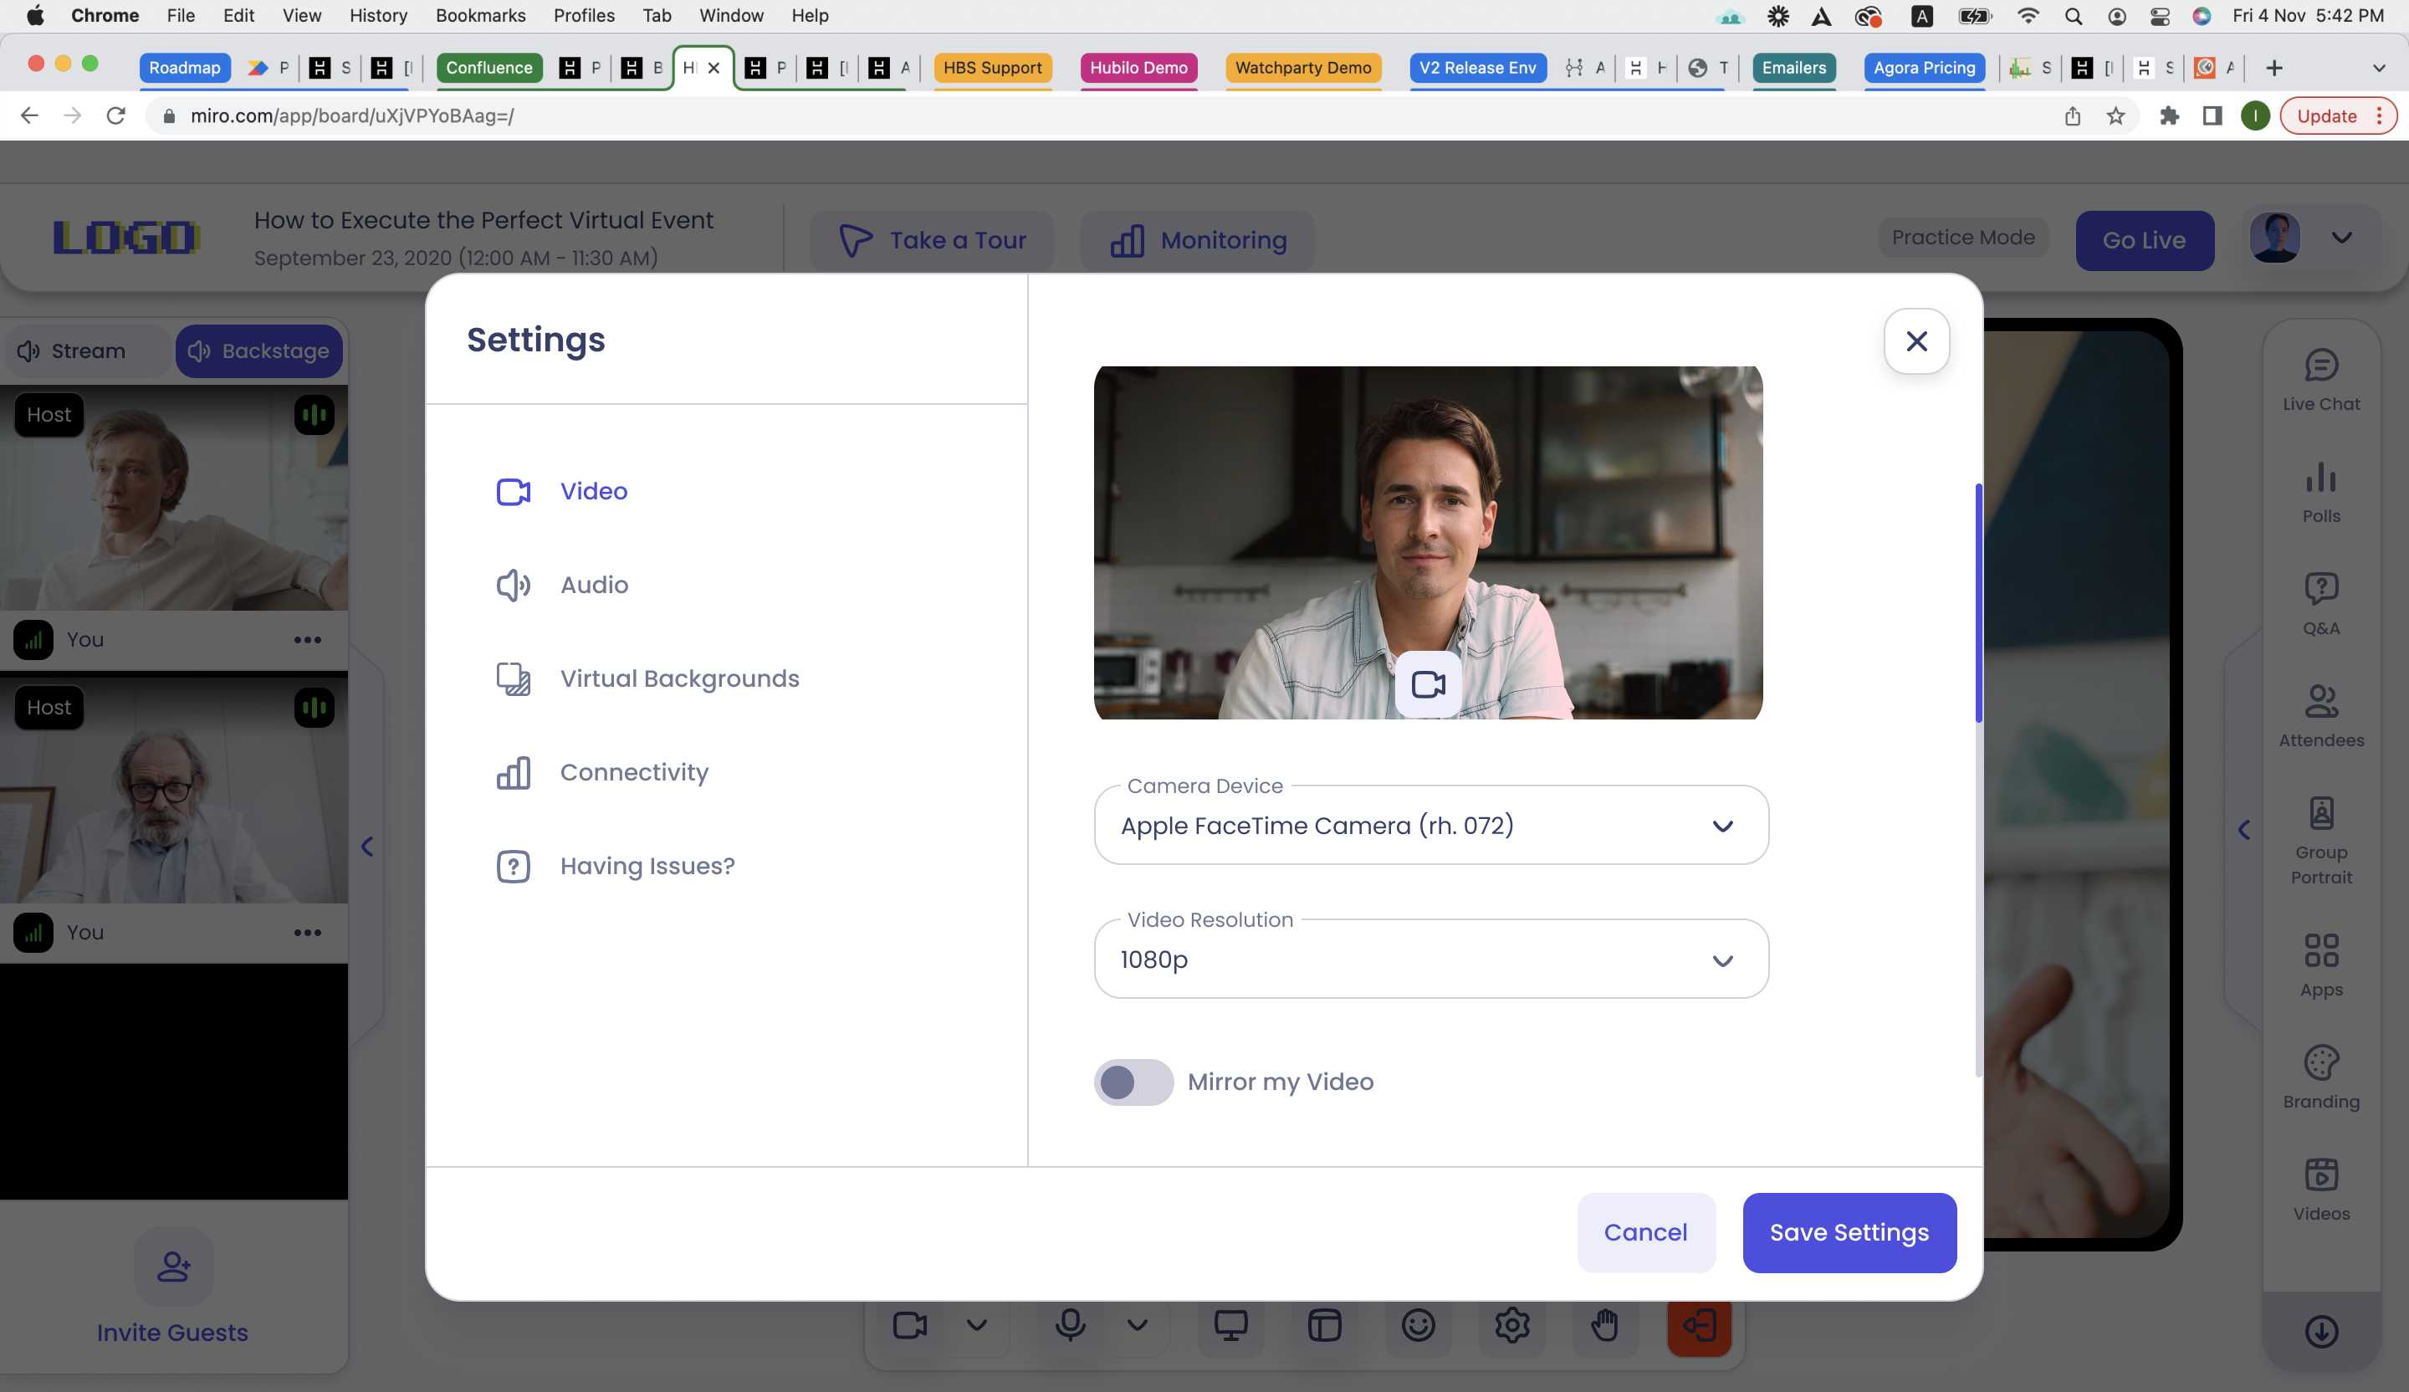The height and width of the screenshot is (1392, 2409).
Task: Expand the Camera Device dropdown
Action: (1431, 826)
